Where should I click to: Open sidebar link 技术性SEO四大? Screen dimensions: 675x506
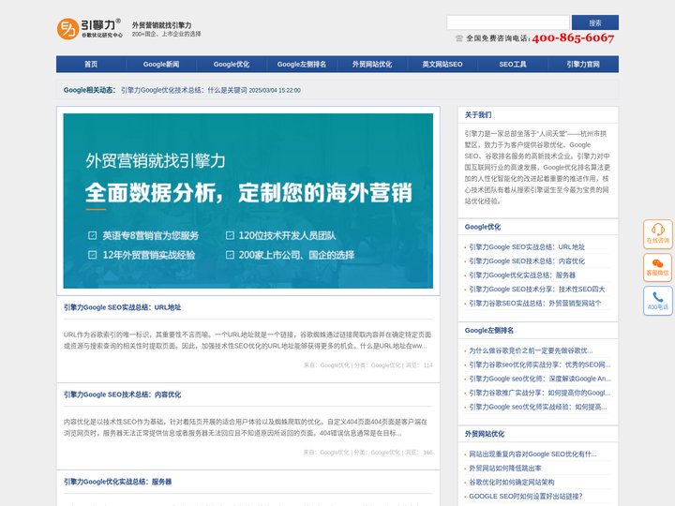pos(537,290)
